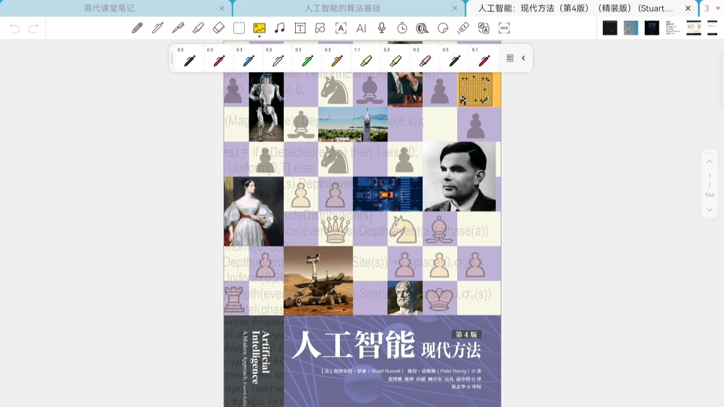724x407 pixels.
Task: Select the laser pointer tool
Action: pos(463,28)
